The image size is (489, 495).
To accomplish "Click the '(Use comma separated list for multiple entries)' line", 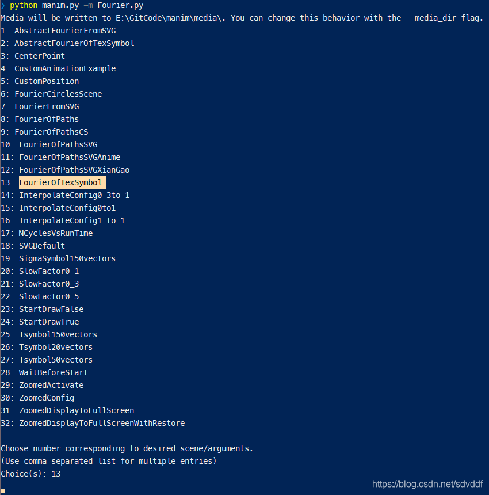I will pos(109,461).
